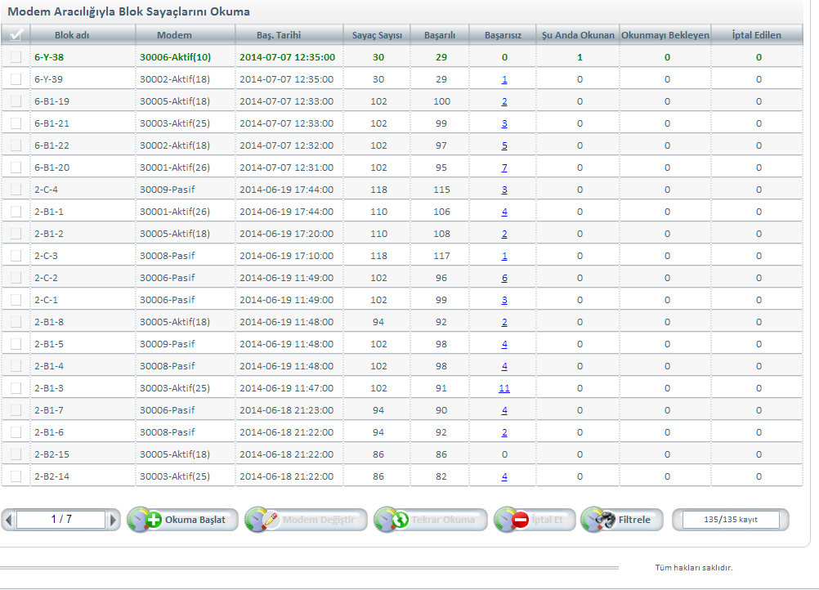
Task: Click the Modem column header
Action: [x=174, y=35]
